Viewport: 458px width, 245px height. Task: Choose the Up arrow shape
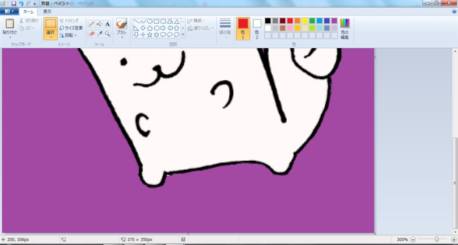tap(176, 28)
